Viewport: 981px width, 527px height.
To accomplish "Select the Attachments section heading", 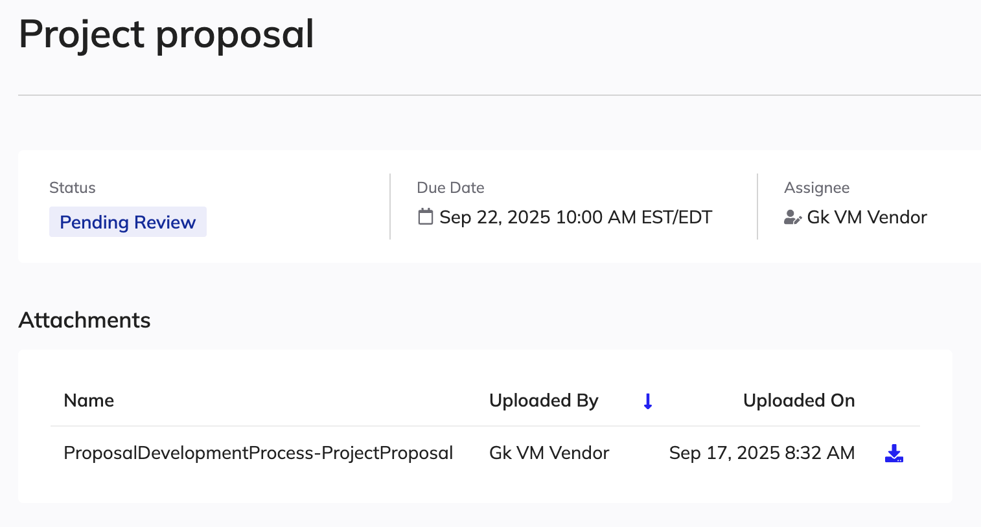I will pyautogui.click(x=84, y=320).
